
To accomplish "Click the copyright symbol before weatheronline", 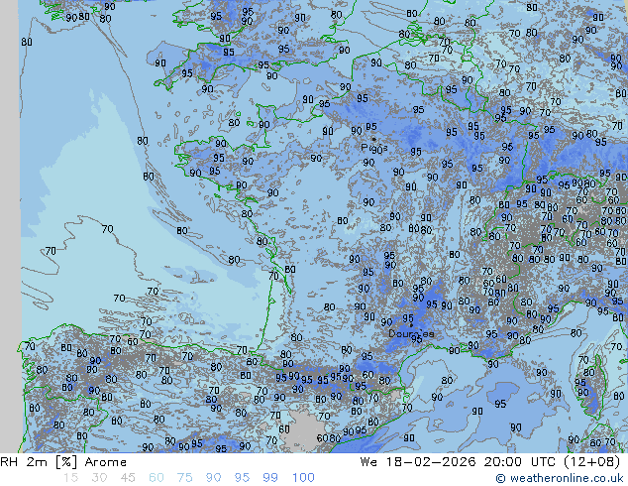I will tap(502, 478).
